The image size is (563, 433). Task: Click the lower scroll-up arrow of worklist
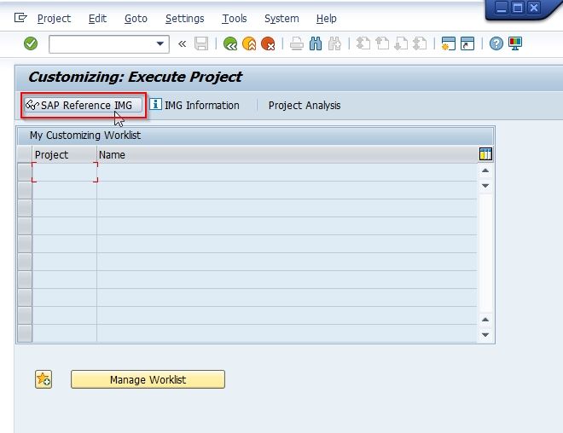coord(485,320)
